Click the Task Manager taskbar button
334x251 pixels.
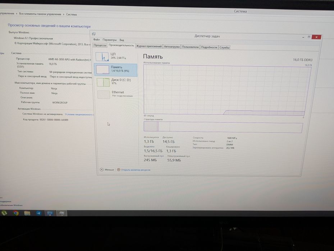point(62,213)
